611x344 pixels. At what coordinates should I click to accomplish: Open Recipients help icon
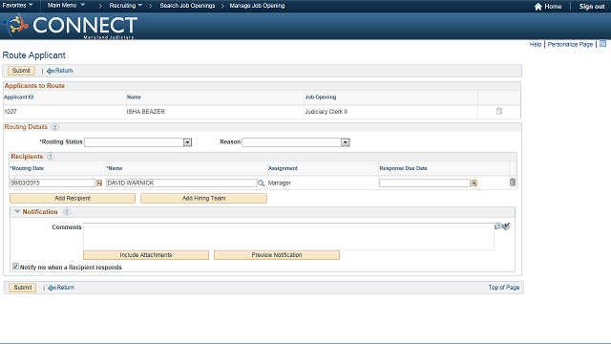pyautogui.click(x=51, y=157)
